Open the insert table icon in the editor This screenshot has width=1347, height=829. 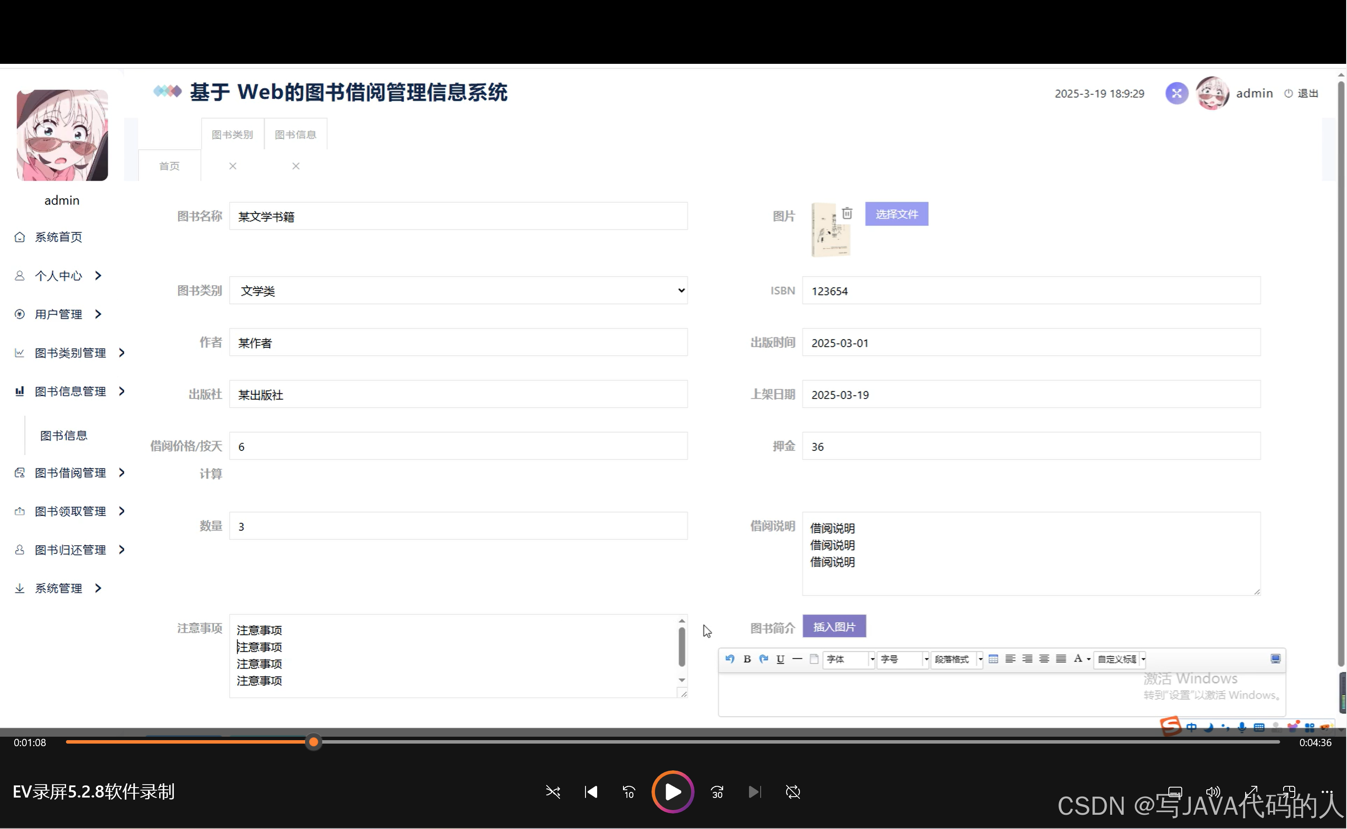[993, 659]
